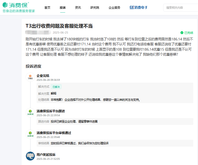Click the green 已完结 check icon

click(182, 33)
